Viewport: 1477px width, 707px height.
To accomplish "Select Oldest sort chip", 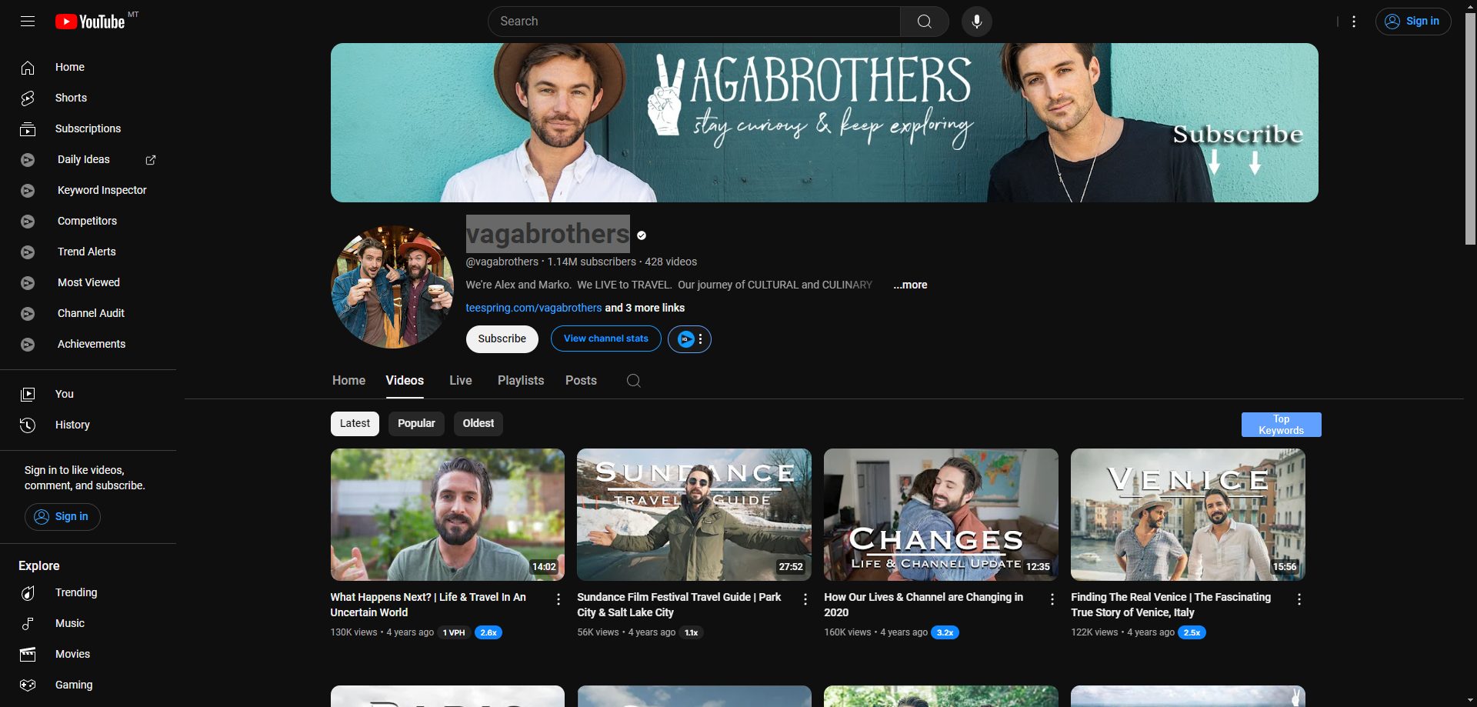I will [478, 424].
